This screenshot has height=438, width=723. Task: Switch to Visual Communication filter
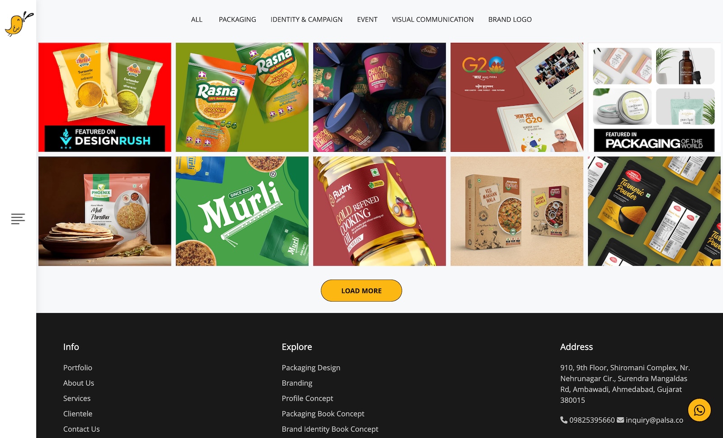point(432,19)
